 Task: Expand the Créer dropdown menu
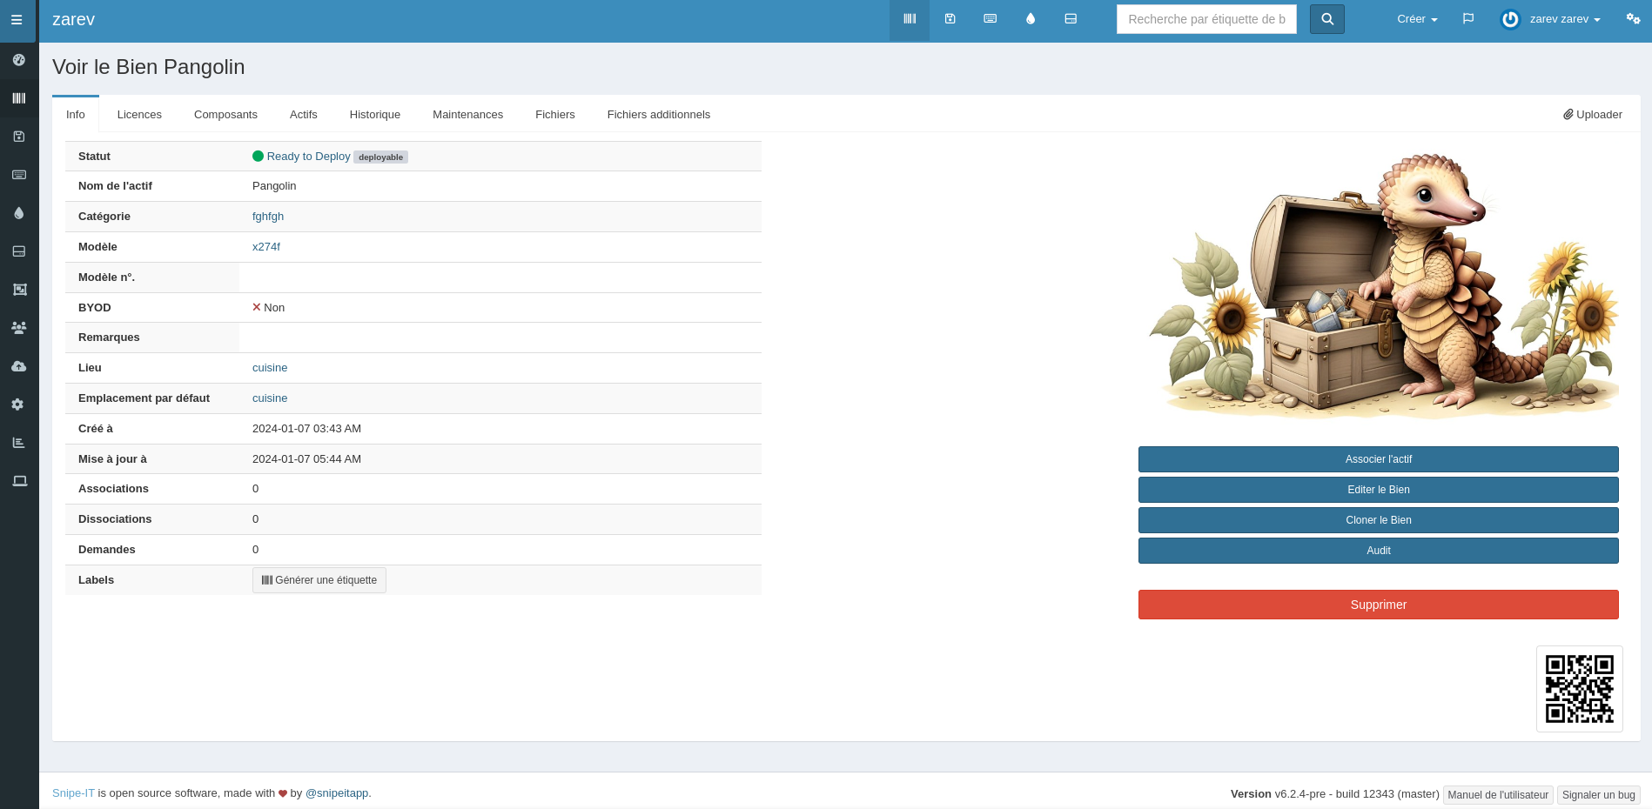click(1417, 19)
